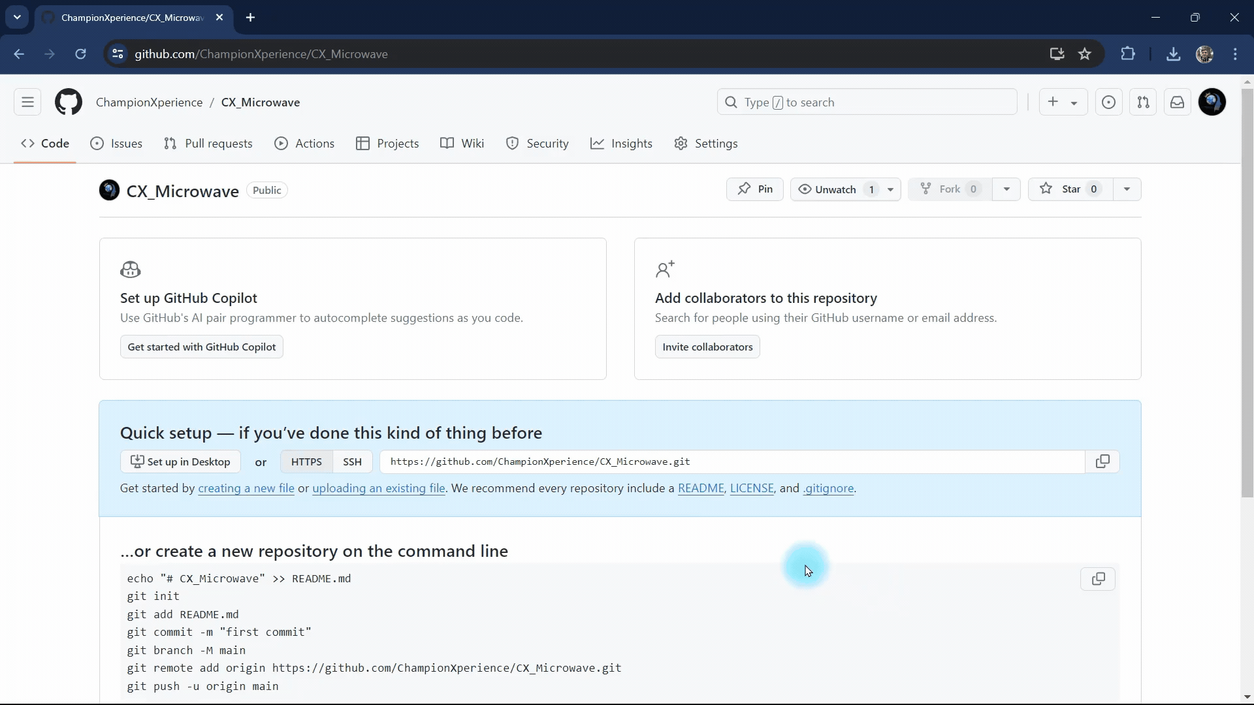Viewport: 1254px width, 705px height.
Task: Switch to the Actions tab
Action: (x=304, y=144)
